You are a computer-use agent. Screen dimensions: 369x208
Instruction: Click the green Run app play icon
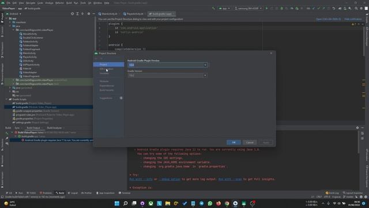(x=266, y=8)
